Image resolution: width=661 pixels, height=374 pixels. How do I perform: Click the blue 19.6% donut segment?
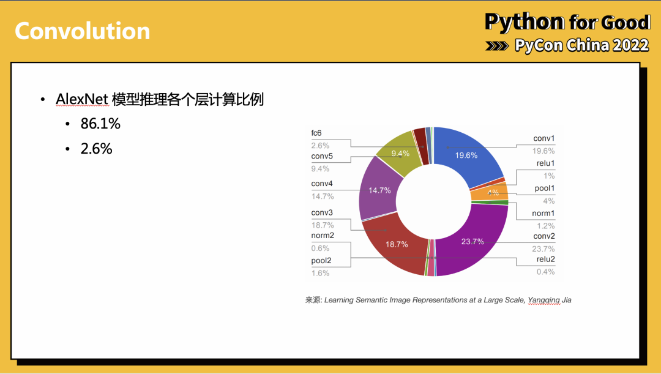click(x=466, y=155)
